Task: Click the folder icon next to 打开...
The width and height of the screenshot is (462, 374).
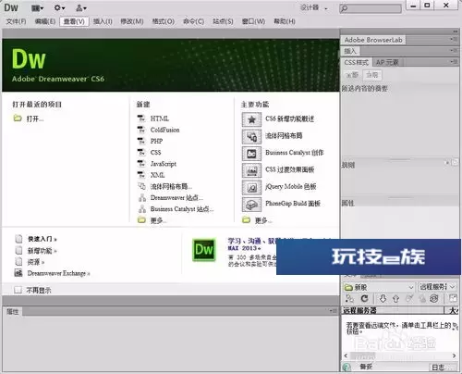Action: (18, 118)
